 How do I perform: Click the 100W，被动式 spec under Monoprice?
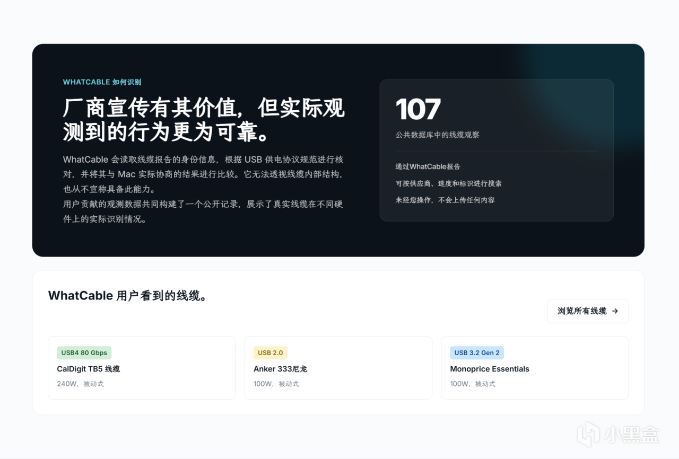[x=473, y=384]
